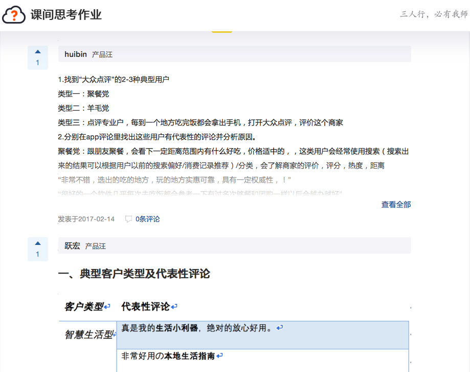Upvote 跃宏's answer arrow
Viewport: 470px width, 372px height.
[38, 243]
